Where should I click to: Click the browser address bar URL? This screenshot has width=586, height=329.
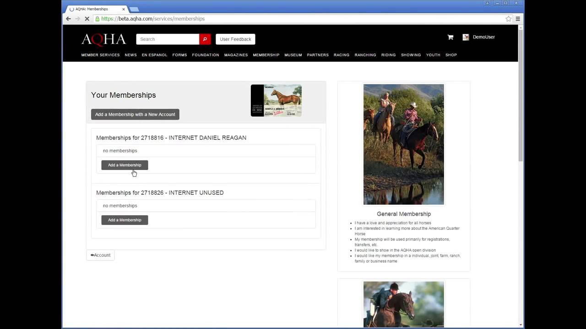point(153,19)
